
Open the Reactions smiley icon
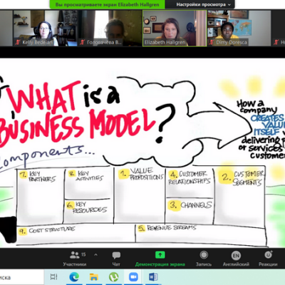pyautogui.click(x=269, y=255)
